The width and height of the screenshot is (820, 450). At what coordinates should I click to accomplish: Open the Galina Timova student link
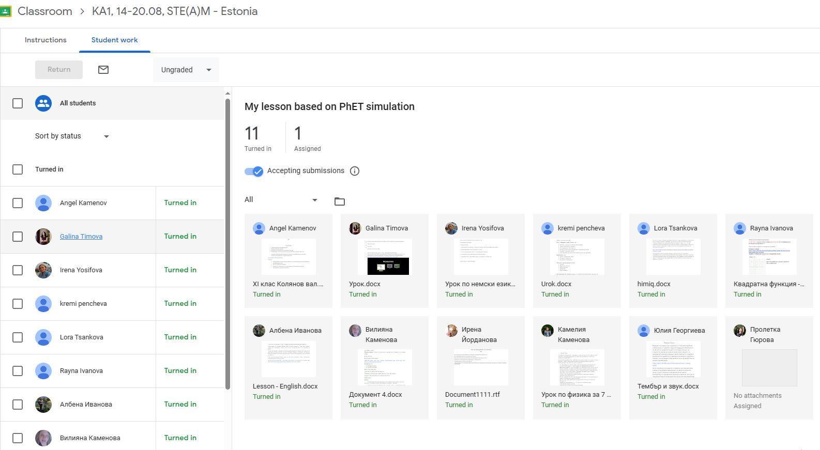click(x=81, y=237)
